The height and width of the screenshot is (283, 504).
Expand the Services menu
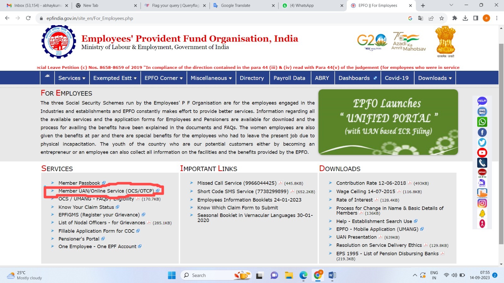72,78
